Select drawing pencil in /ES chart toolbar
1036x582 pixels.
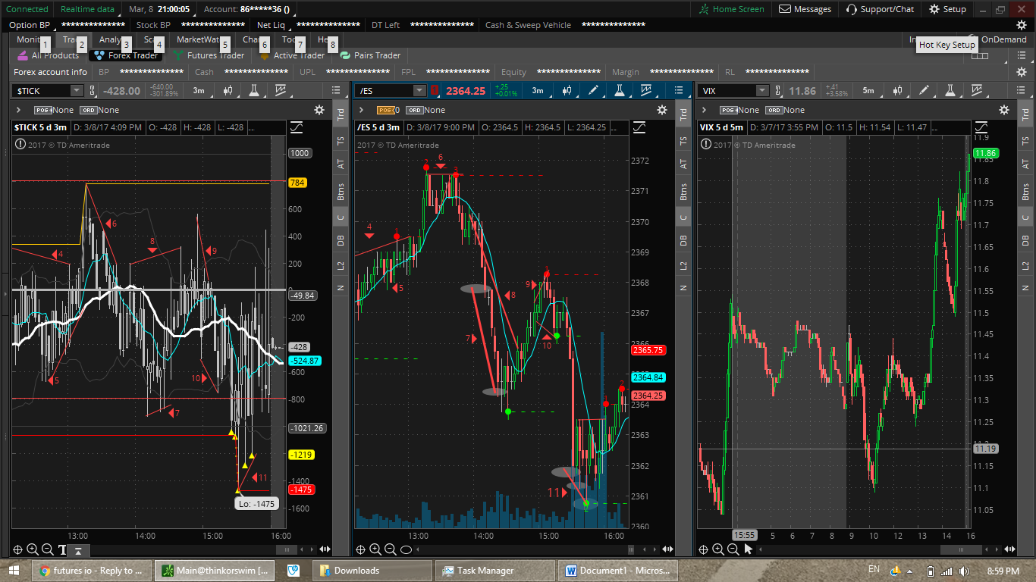click(593, 91)
